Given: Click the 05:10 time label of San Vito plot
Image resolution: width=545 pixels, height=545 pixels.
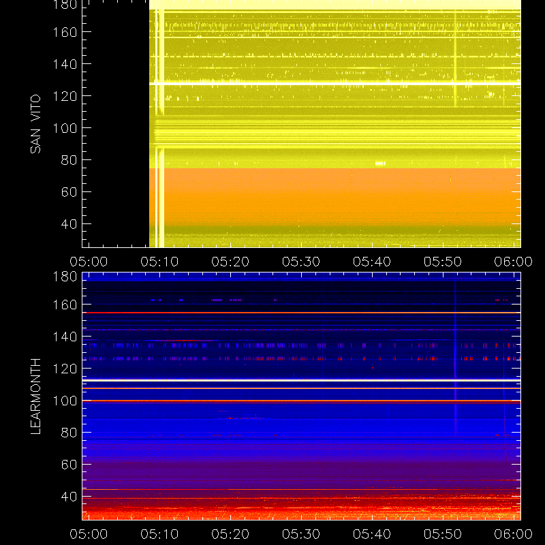Looking at the screenshot, I should pos(159,262).
